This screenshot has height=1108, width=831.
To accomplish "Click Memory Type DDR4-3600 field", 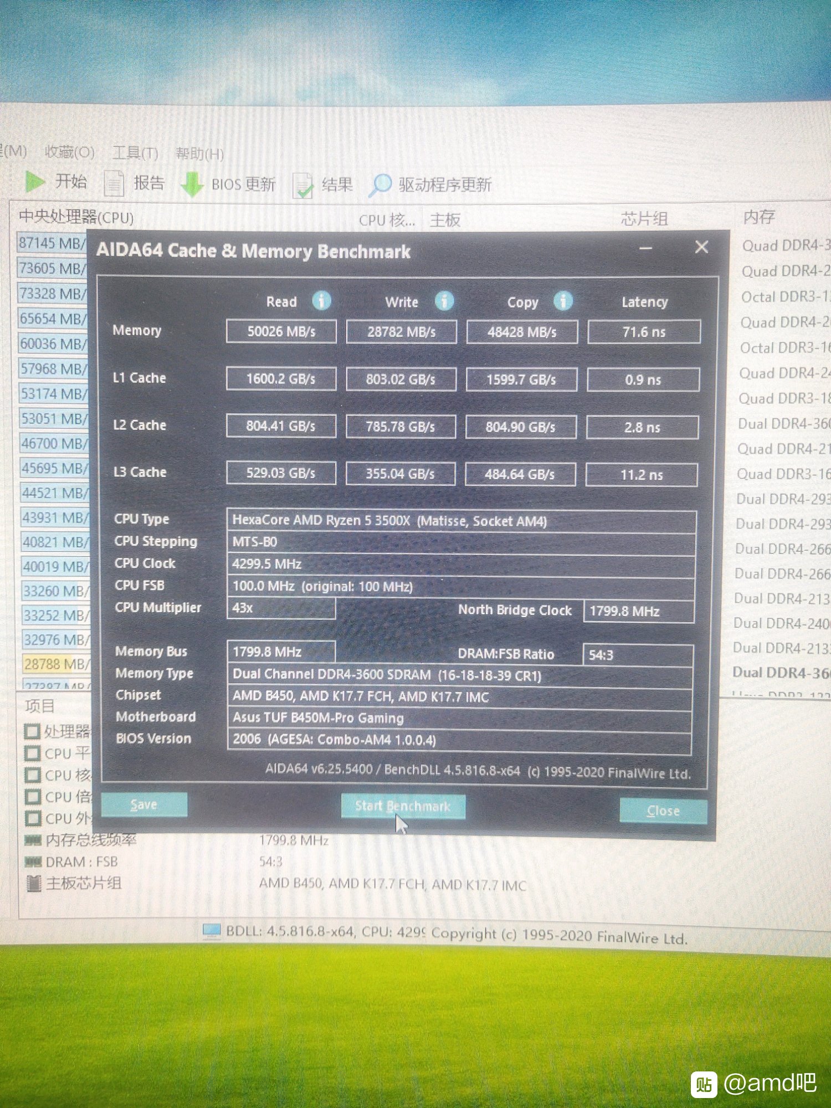I will click(460, 675).
